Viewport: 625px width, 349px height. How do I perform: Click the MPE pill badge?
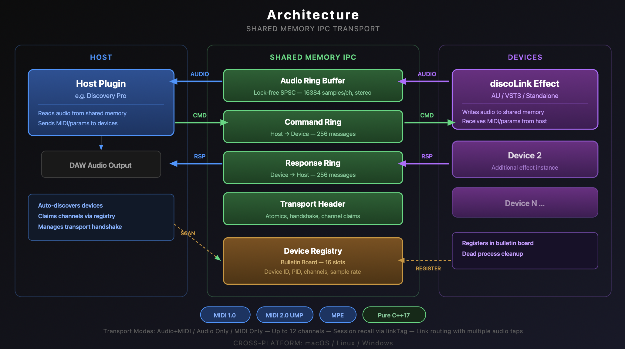click(x=338, y=315)
